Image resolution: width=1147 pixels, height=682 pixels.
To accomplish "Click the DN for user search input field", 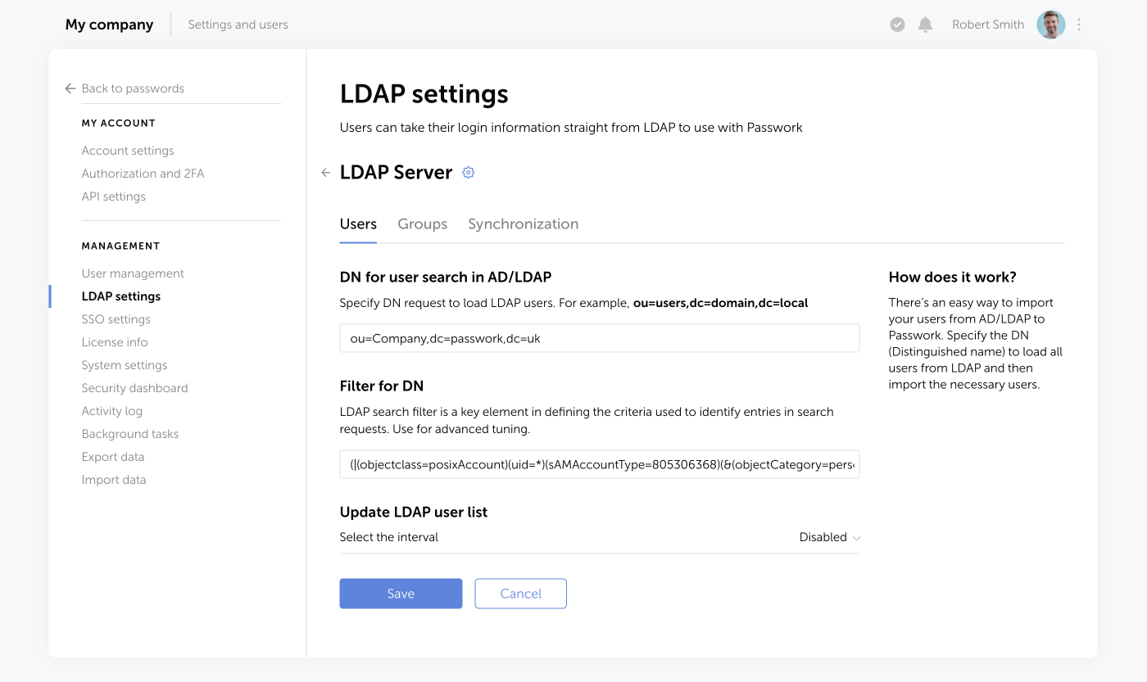I will pyautogui.click(x=599, y=337).
